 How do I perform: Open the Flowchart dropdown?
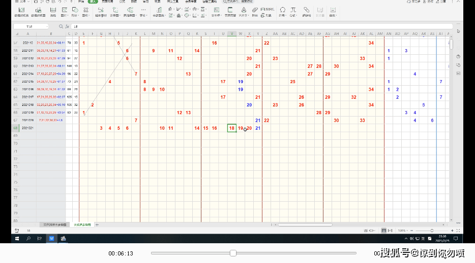coord(115,12)
